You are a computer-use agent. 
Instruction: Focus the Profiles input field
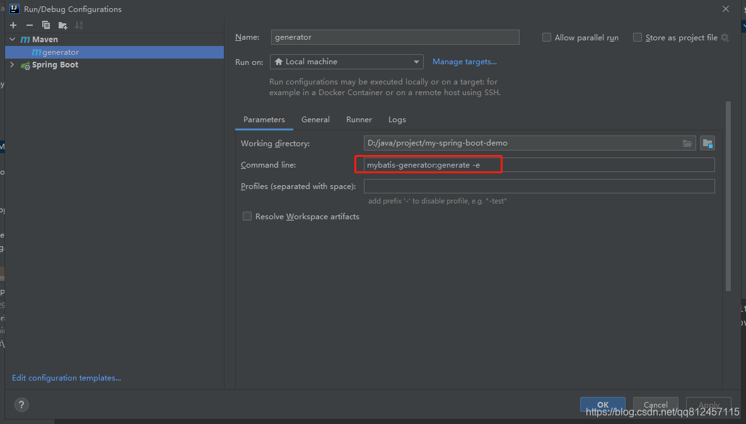point(539,186)
